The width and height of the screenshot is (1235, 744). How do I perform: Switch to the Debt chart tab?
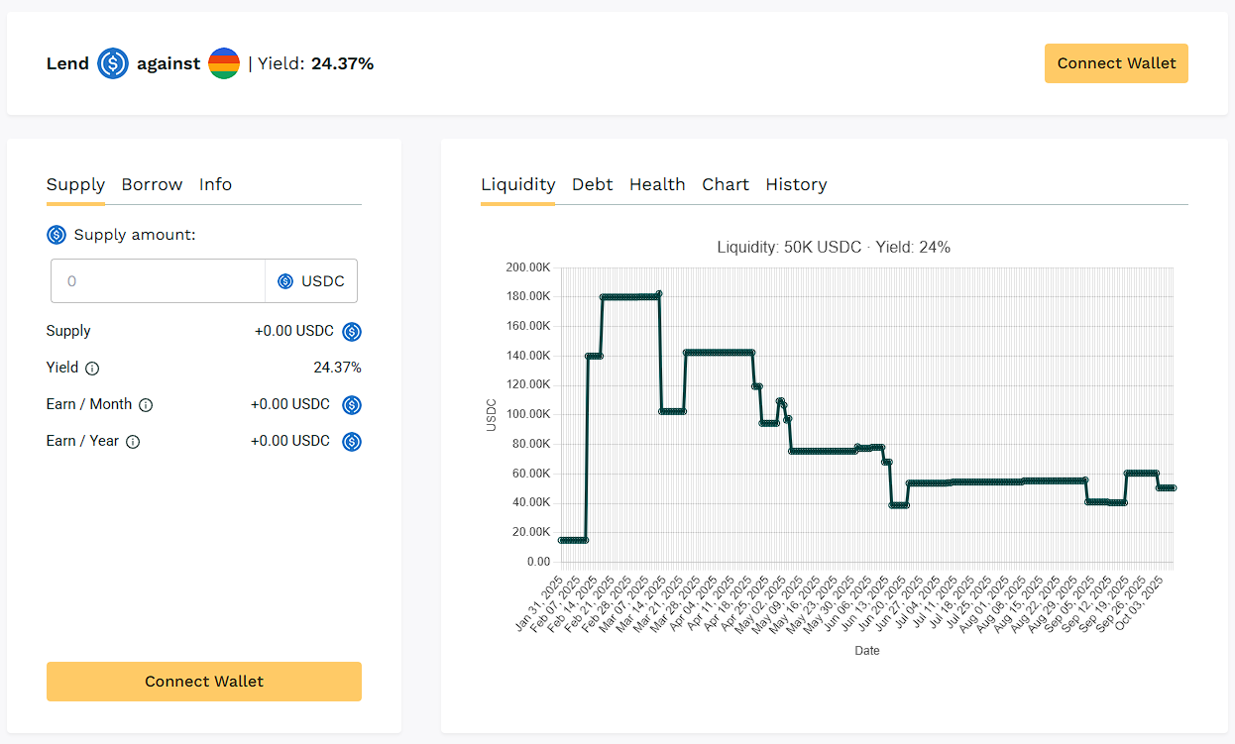[592, 184]
